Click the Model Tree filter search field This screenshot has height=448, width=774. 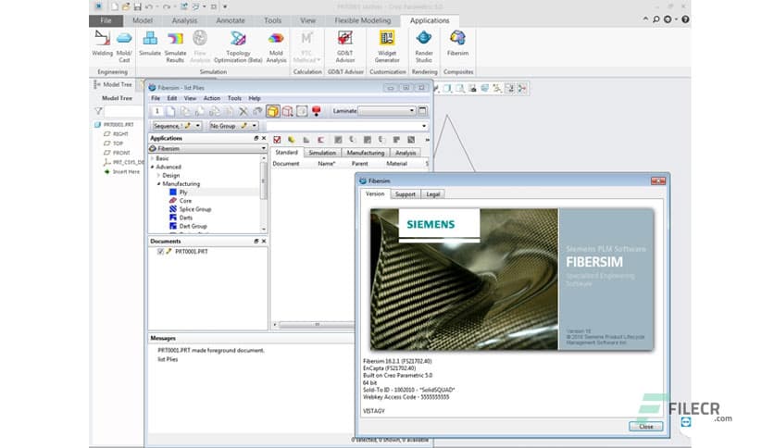pyautogui.click(x=124, y=111)
